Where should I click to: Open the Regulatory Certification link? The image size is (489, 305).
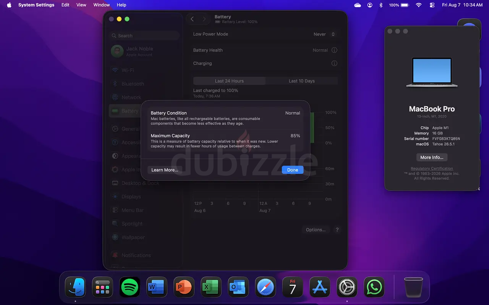click(x=432, y=169)
